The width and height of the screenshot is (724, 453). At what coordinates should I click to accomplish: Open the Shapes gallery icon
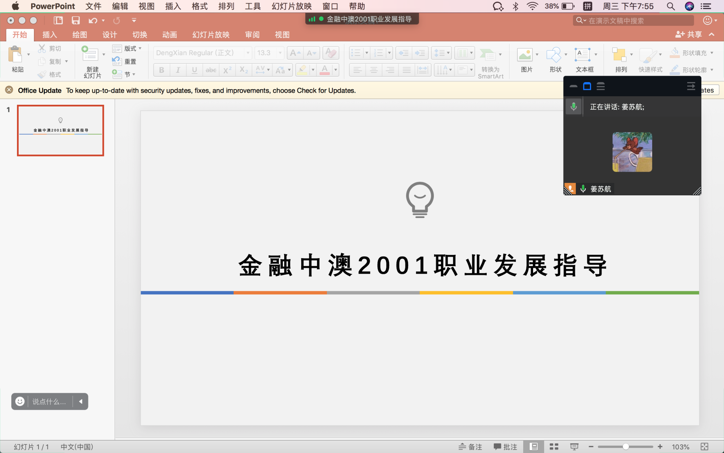pyautogui.click(x=554, y=55)
